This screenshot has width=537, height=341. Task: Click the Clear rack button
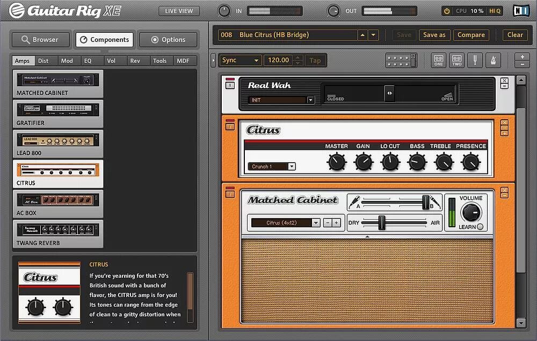coord(515,35)
